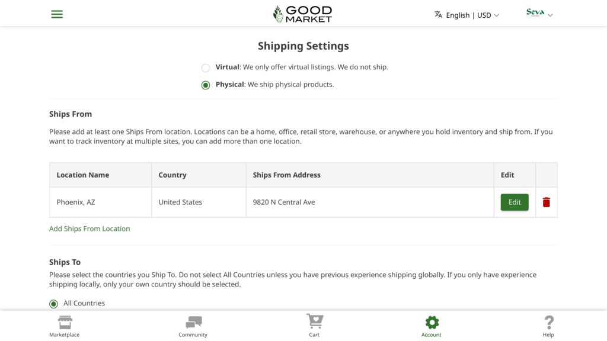Click the Edit button for Phoenix
The height and width of the screenshot is (341, 607).
click(x=514, y=202)
